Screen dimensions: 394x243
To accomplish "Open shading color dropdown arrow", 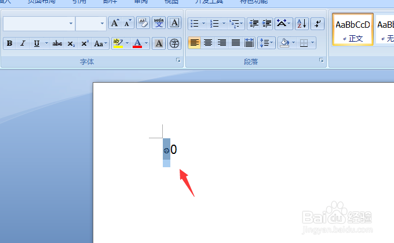I will pos(294,43).
